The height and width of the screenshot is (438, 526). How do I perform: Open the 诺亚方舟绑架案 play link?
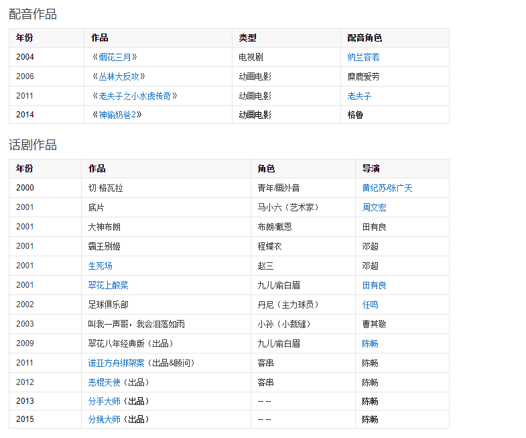click(117, 363)
